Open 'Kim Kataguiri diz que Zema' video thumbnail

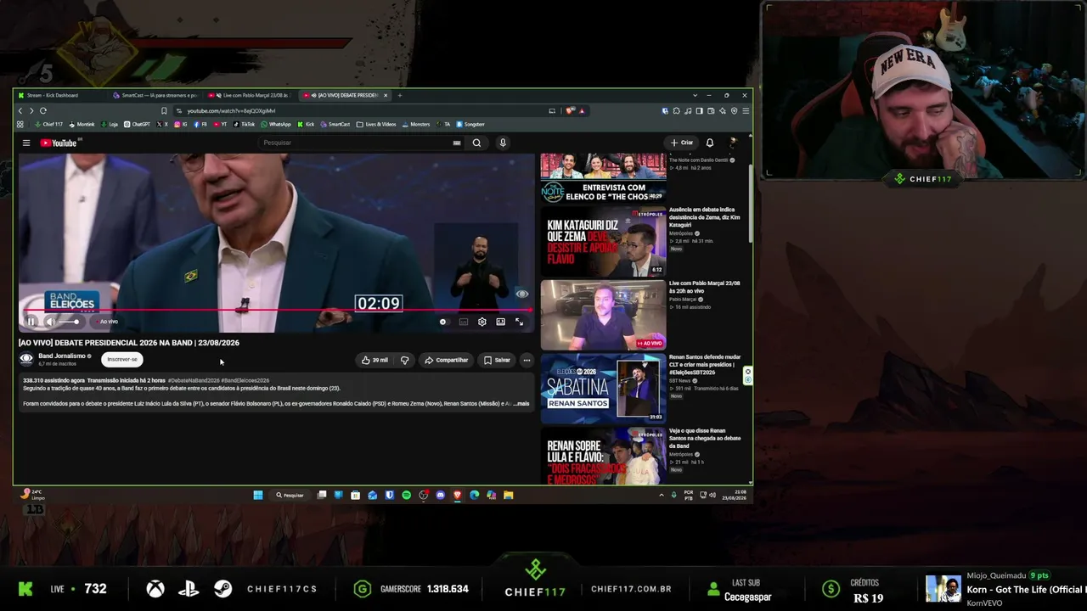coord(603,242)
